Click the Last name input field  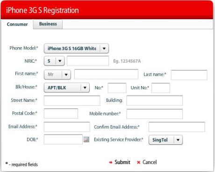pyautogui.click(x=189, y=75)
